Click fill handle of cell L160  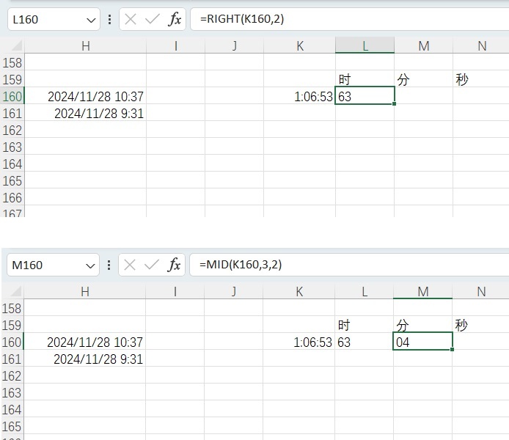(x=394, y=104)
